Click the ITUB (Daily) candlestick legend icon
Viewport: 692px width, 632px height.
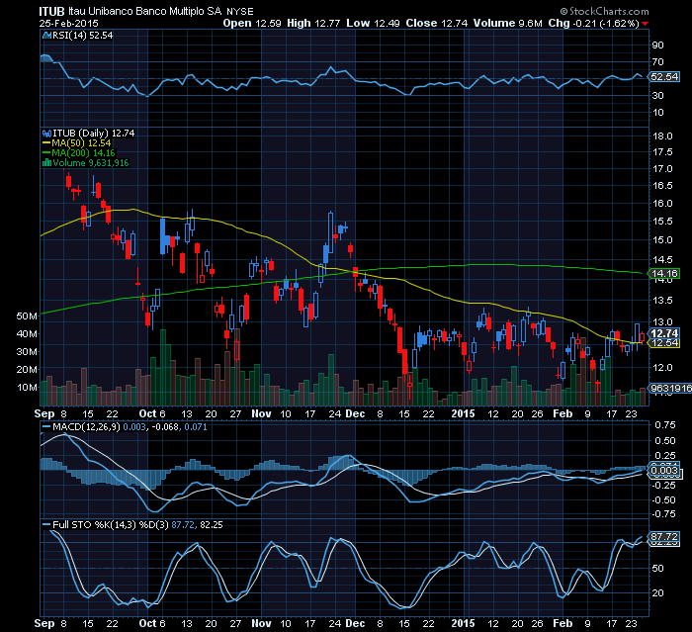(x=46, y=133)
